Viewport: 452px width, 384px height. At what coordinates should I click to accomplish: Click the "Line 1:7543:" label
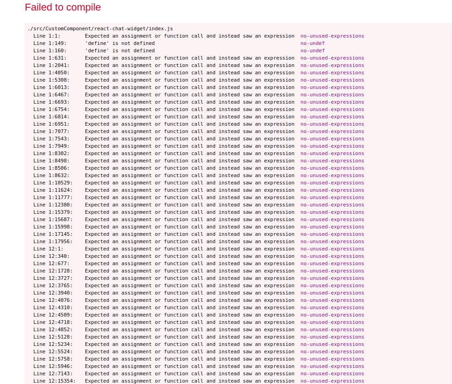tap(51, 139)
